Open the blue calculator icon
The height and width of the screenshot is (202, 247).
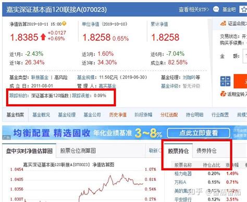tap(225, 81)
